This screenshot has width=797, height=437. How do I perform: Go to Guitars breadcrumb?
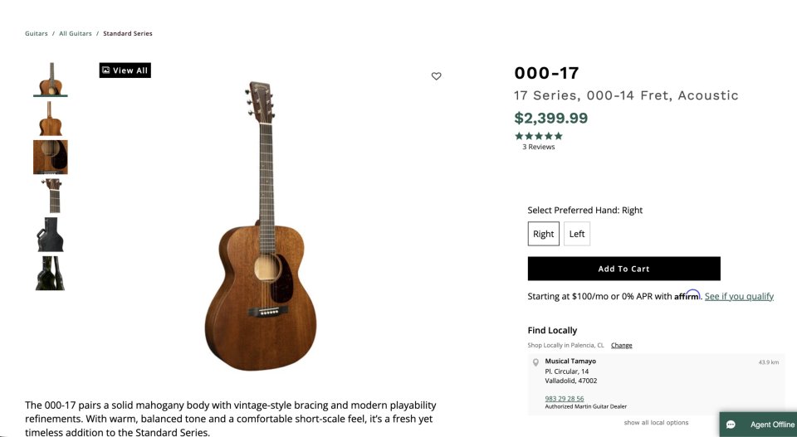point(36,34)
